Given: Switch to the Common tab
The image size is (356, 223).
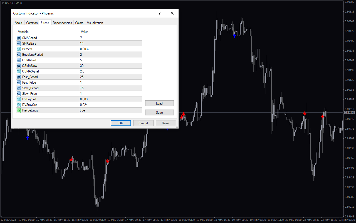Looking at the screenshot, I should (x=32, y=23).
